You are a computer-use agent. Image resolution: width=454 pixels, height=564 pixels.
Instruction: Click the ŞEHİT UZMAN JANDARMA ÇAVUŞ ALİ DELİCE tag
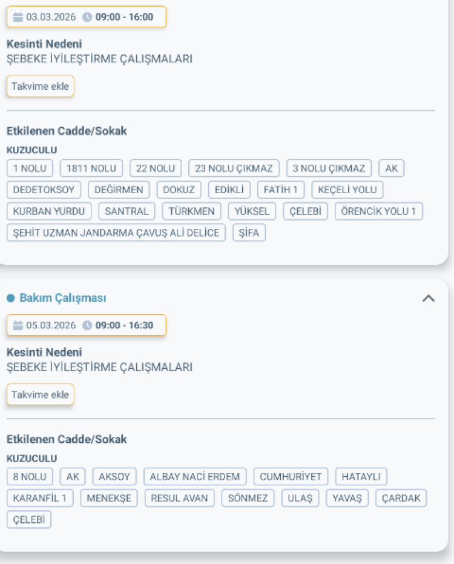[116, 233]
